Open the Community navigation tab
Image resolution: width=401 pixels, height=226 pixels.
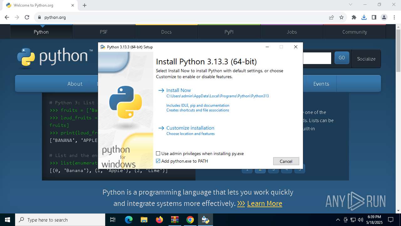354,32
